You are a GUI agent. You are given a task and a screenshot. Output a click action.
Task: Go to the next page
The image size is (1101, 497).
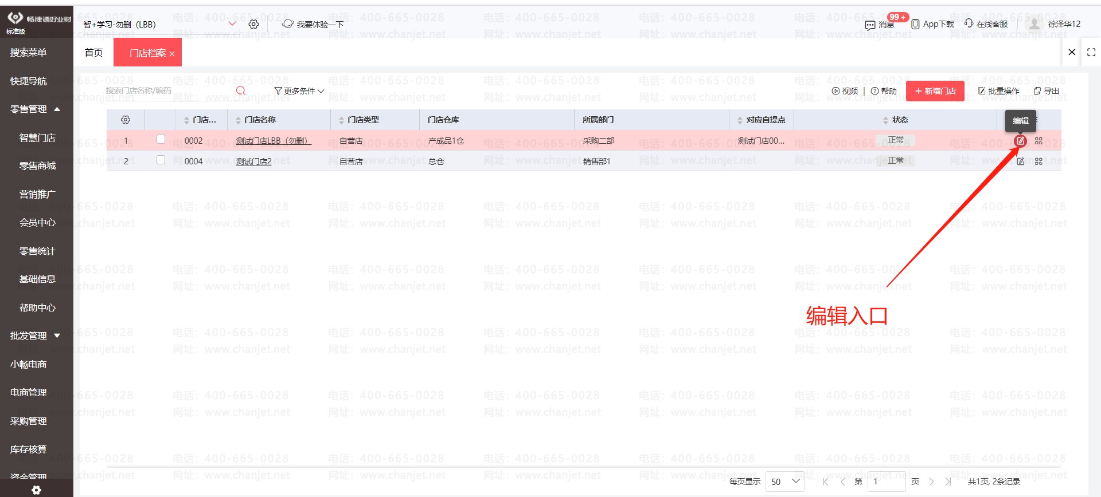click(x=932, y=482)
